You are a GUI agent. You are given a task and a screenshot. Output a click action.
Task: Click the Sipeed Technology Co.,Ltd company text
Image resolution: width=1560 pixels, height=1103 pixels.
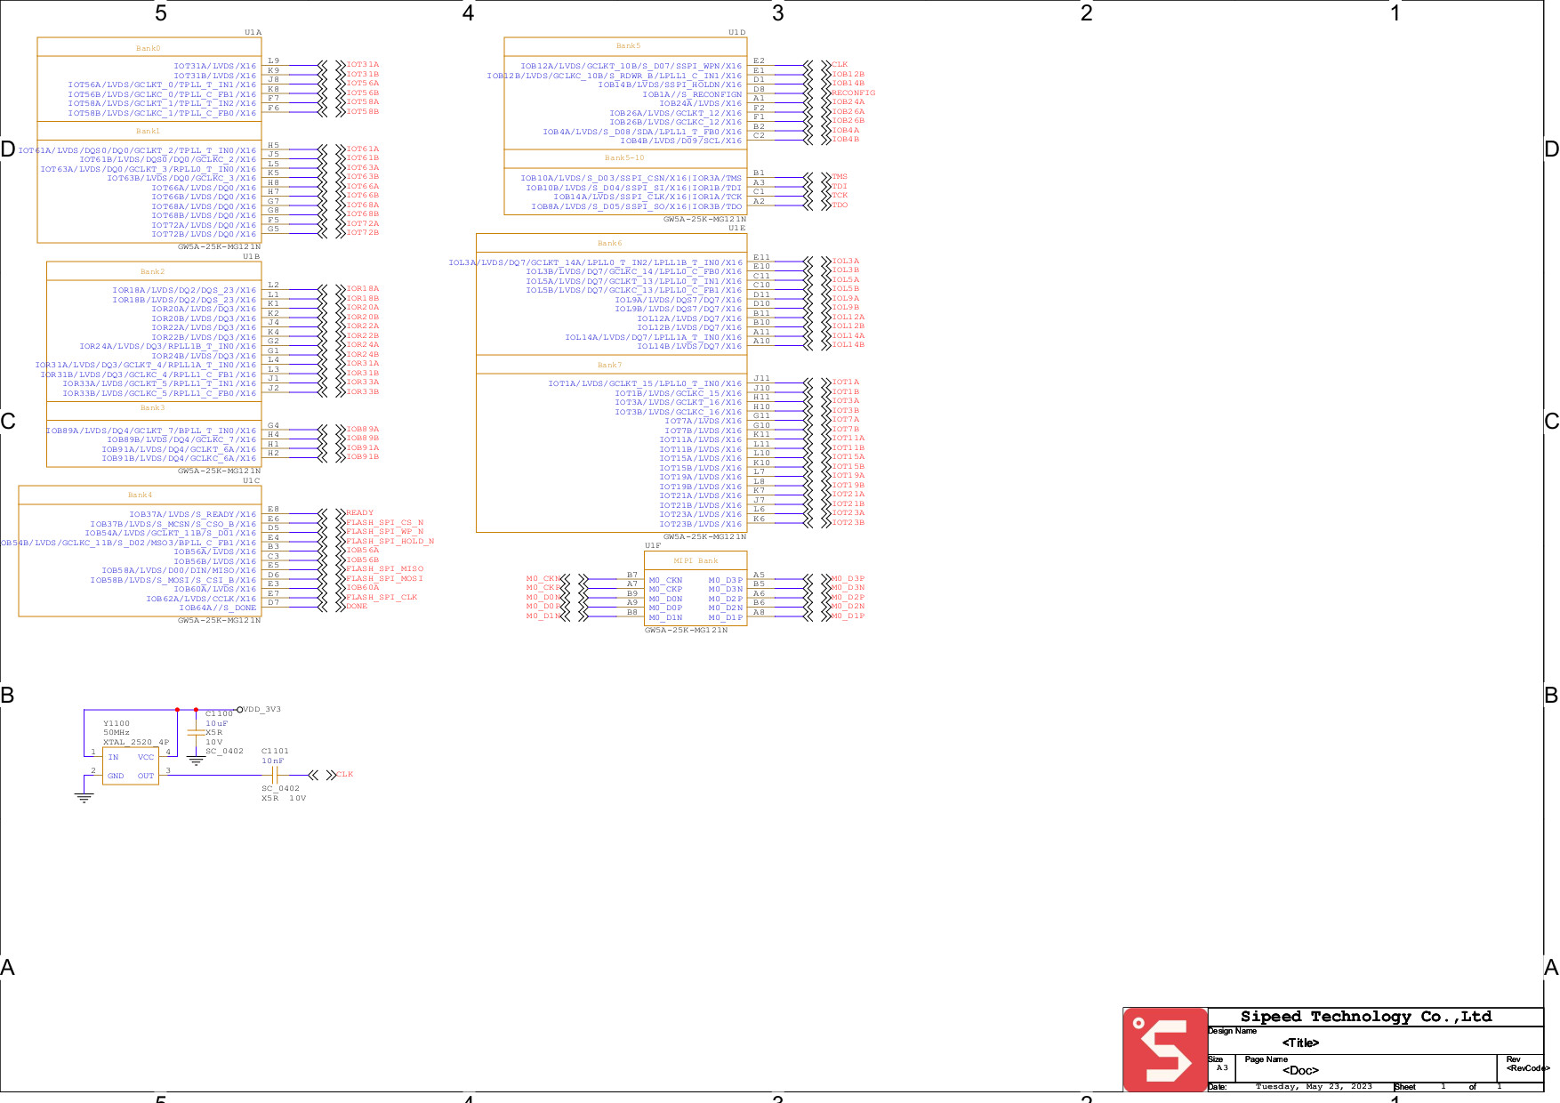coord(1365,1016)
